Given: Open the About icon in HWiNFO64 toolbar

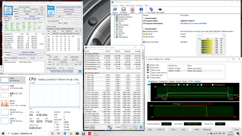Looking at the screenshot, I should [141, 10].
